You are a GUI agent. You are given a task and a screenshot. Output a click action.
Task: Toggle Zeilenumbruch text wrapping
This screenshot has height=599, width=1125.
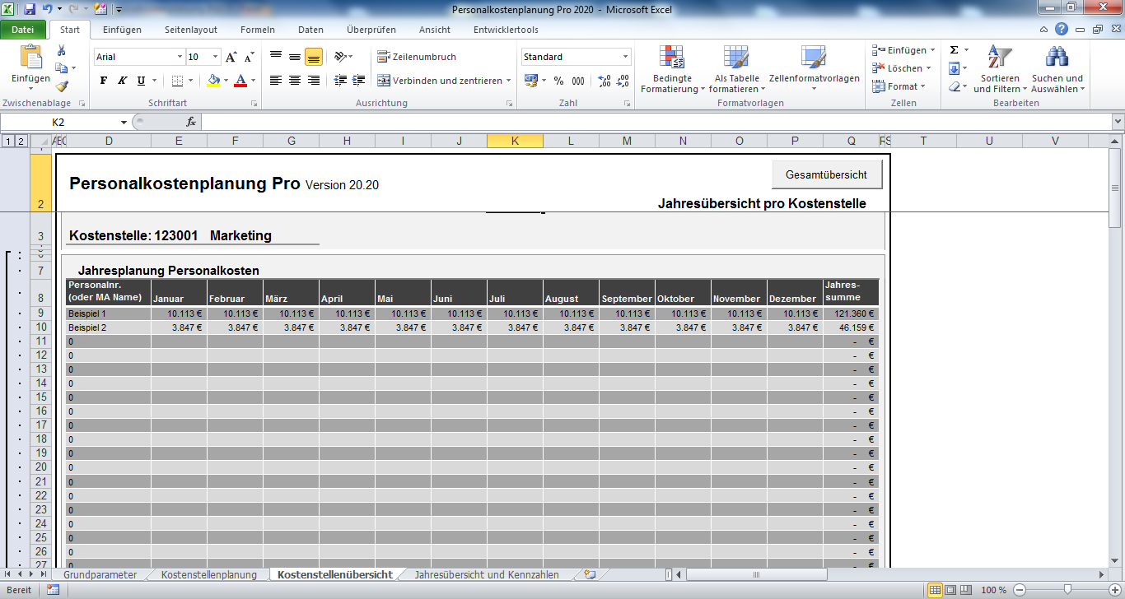point(418,57)
